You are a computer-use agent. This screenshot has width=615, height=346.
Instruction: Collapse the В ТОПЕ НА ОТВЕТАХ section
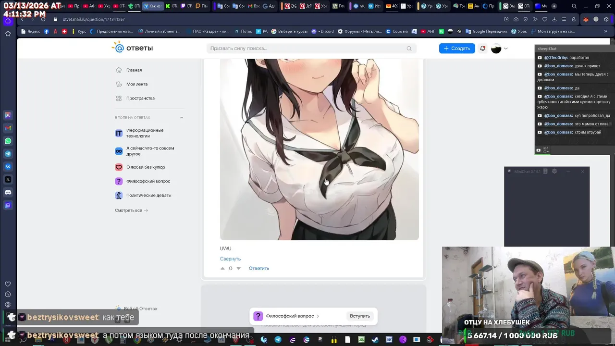[x=182, y=118]
